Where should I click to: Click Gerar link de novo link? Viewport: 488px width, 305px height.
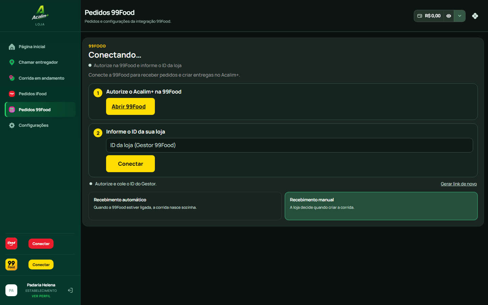pyautogui.click(x=459, y=184)
